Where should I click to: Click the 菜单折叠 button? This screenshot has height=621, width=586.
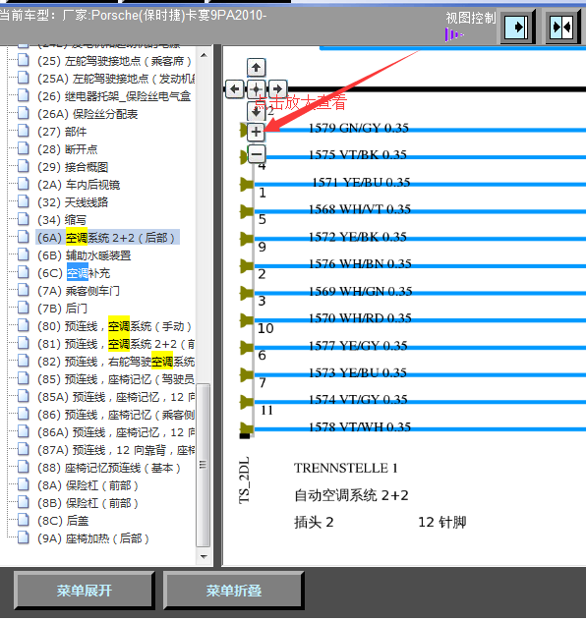pyautogui.click(x=233, y=591)
